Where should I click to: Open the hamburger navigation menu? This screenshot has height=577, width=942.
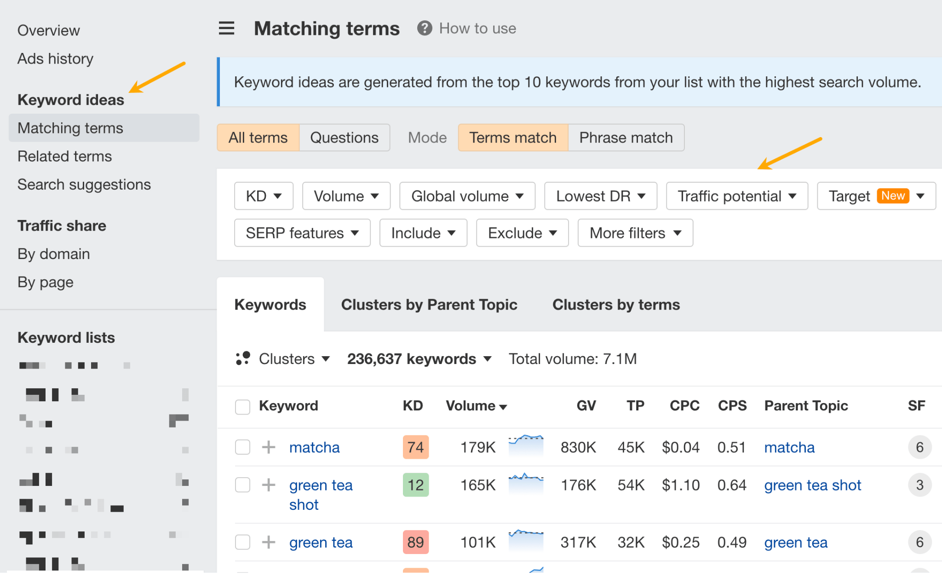(226, 28)
